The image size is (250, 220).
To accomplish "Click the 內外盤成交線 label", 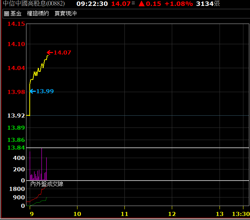I will point(47,184).
